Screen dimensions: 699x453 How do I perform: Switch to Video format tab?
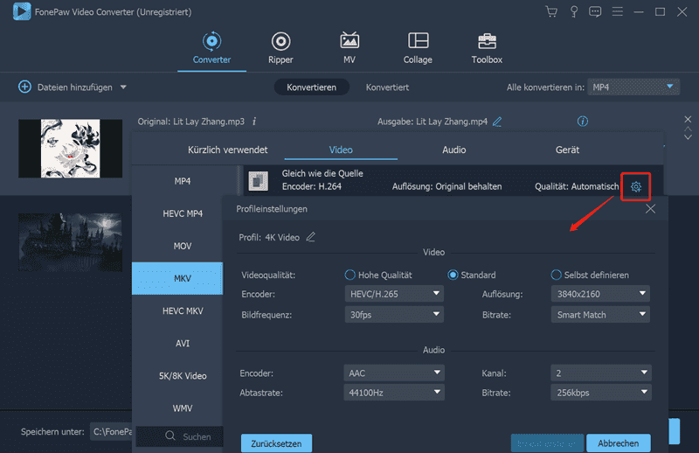[341, 150]
